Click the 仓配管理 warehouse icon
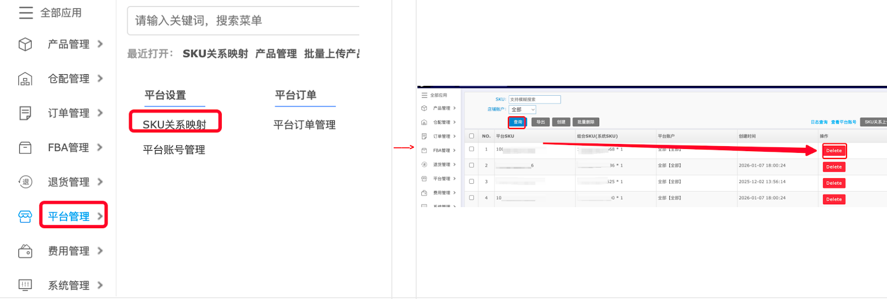 (26, 79)
